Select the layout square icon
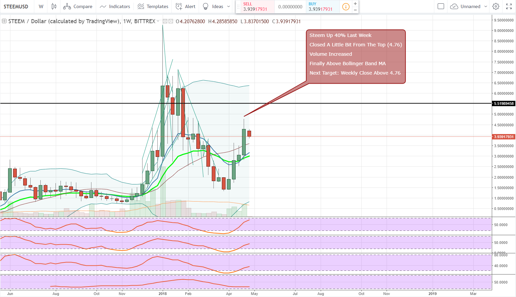516x297 pixels. pos(441,6)
